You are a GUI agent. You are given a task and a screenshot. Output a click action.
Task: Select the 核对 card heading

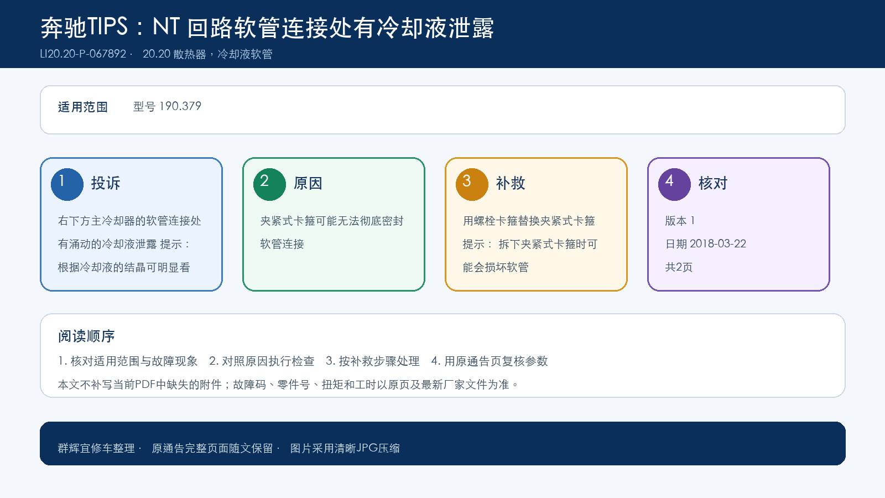[713, 183]
